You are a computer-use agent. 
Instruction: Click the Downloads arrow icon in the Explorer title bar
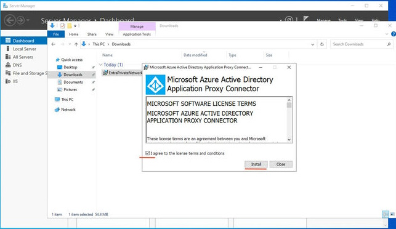52,25
